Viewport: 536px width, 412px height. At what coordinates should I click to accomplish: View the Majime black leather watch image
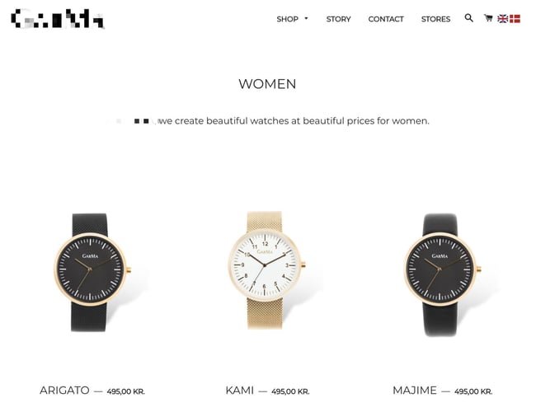443,274
